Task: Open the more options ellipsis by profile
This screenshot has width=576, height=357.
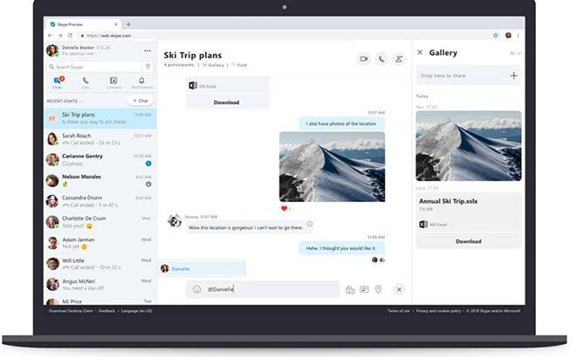Action: click(147, 51)
